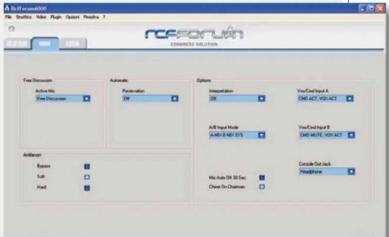Toggle the Antilarsen Bypass checkbox
This screenshot has width=389, height=237.
coord(87,167)
